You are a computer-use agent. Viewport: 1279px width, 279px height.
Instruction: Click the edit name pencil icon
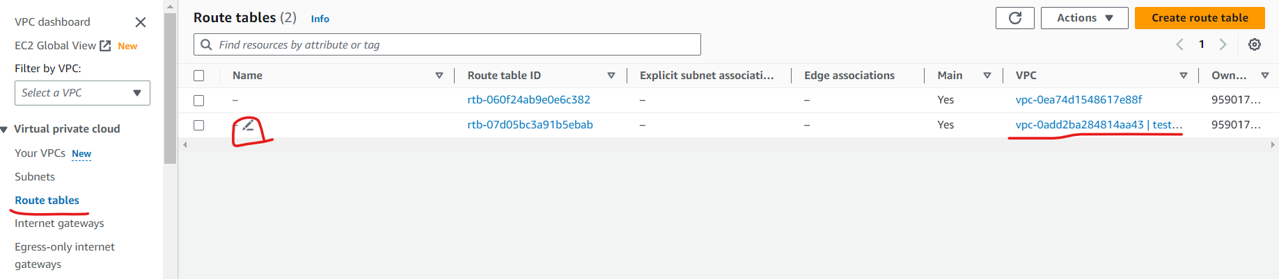[248, 126]
